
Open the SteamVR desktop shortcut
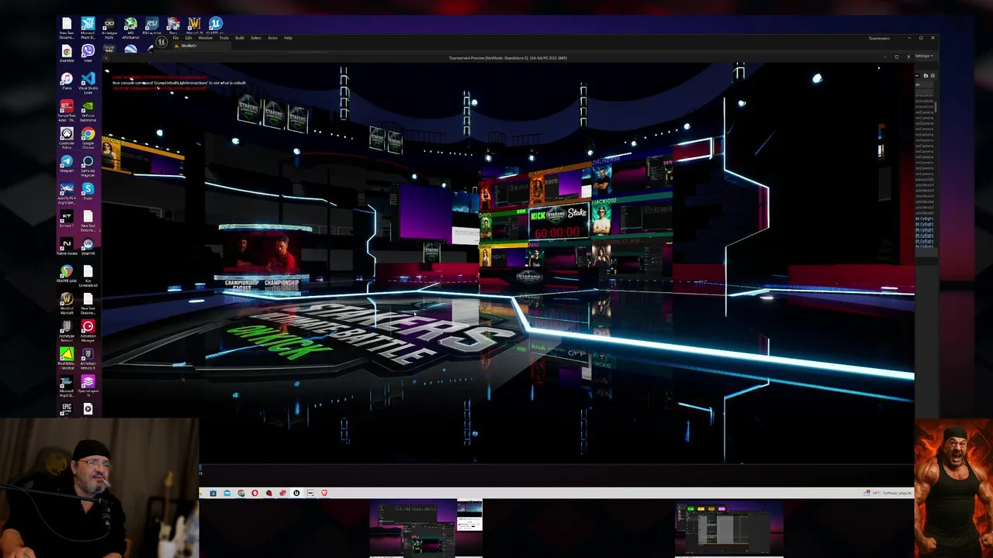click(88, 245)
